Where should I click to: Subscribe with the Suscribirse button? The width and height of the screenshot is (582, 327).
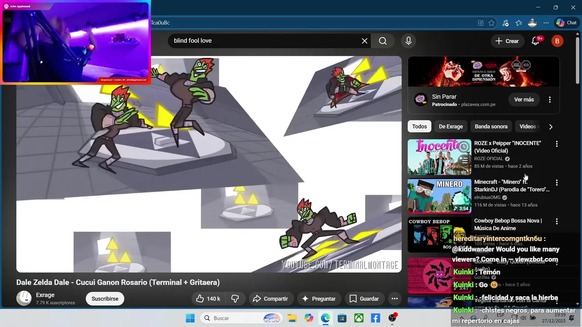click(105, 299)
